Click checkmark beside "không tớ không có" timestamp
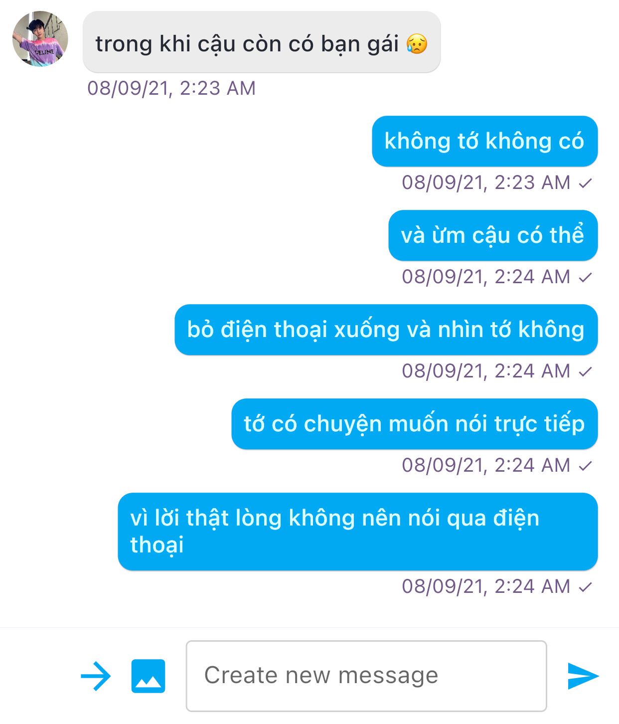 point(585,183)
